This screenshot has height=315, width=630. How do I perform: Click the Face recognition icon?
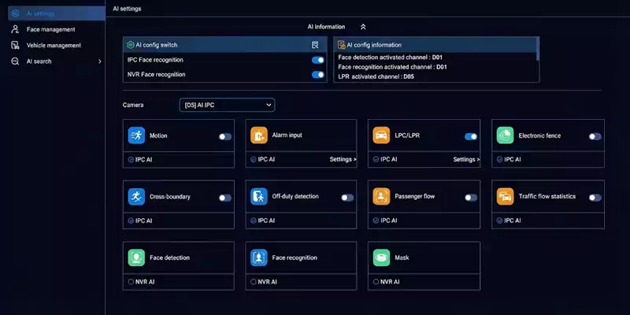pyautogui.click(x=258, y=258)
